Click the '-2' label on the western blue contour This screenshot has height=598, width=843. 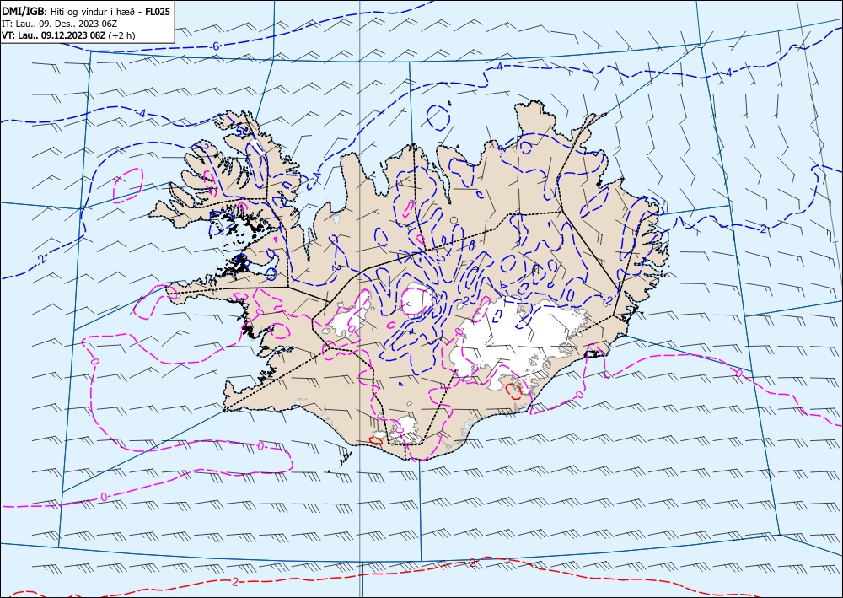click(40, 259)
